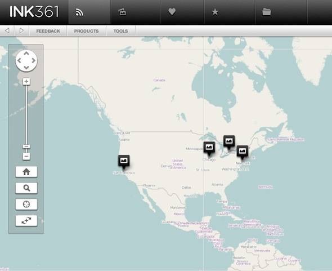Viewport: 332px width, 271px height.
Task: Open the TOOLS menu
Action: point(120,31)
